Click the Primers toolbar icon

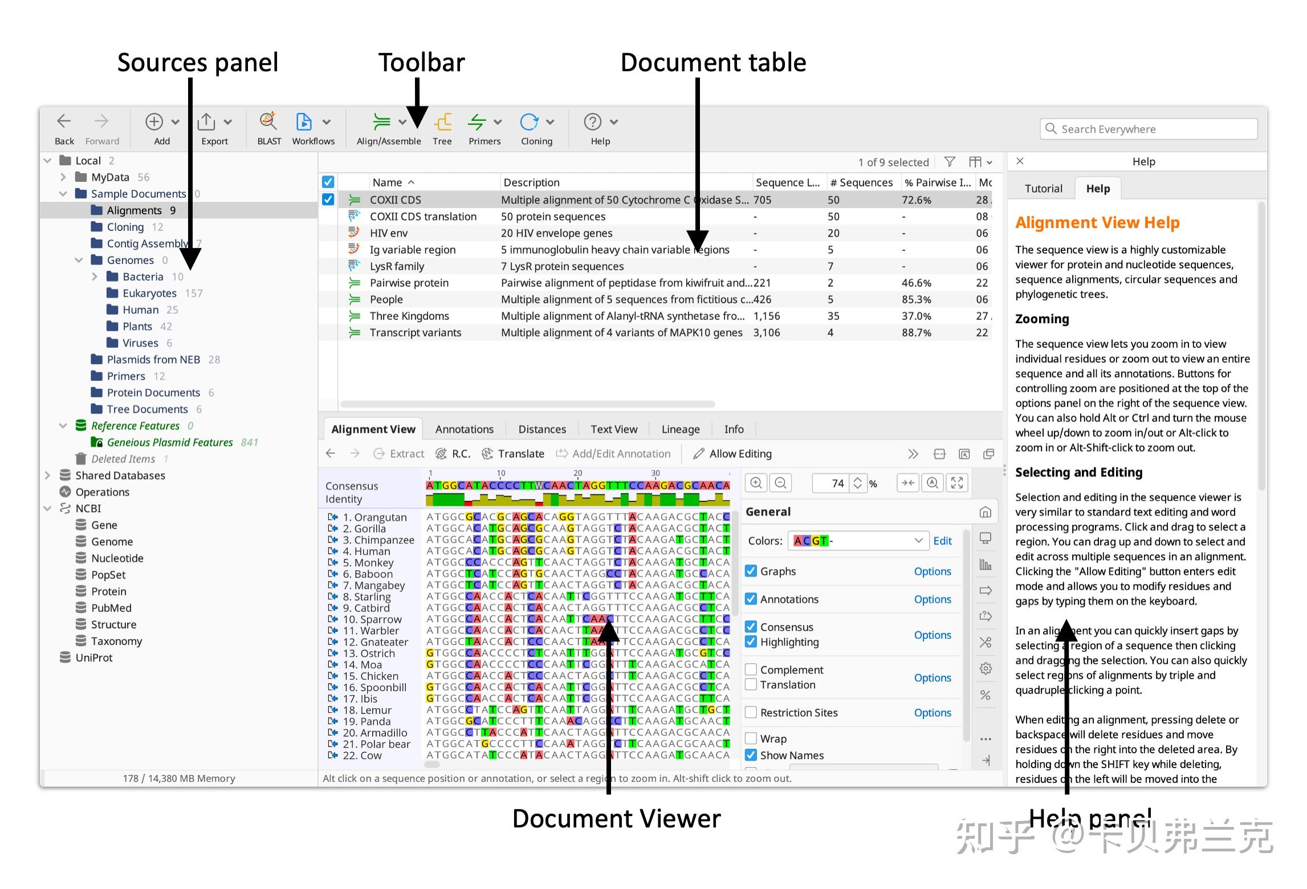pyautogui.click(x=477, y=122)
